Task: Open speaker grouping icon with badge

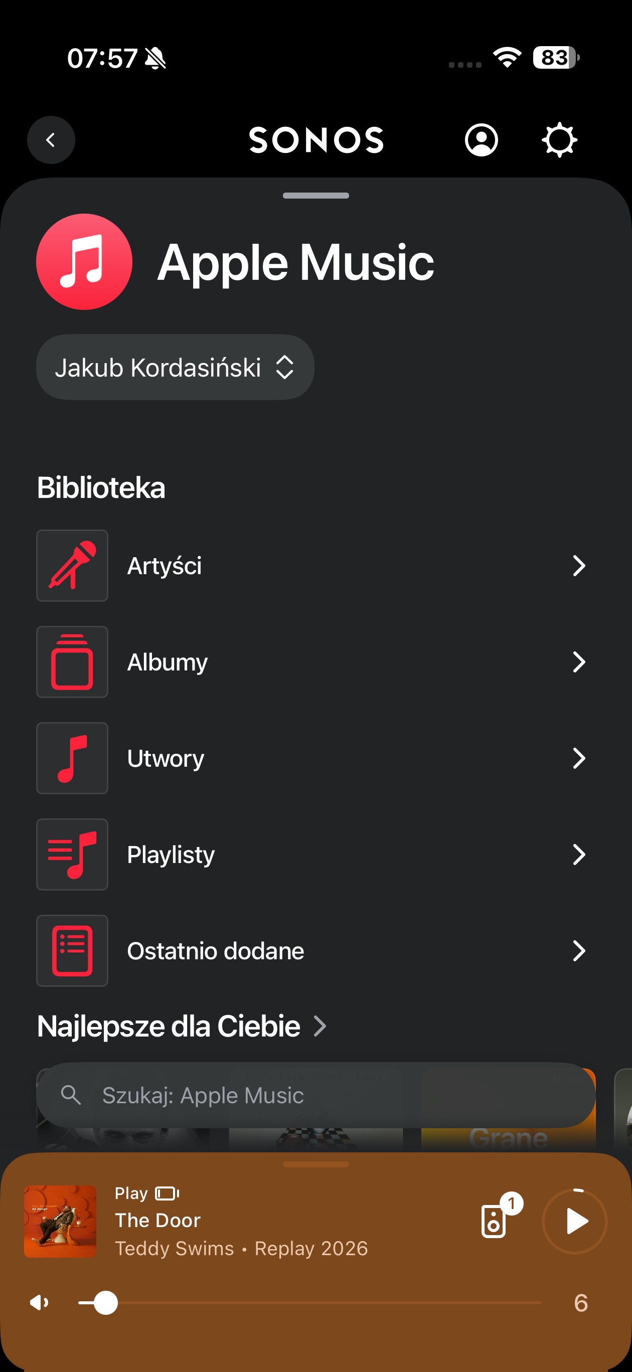Action: [495, 1221]
